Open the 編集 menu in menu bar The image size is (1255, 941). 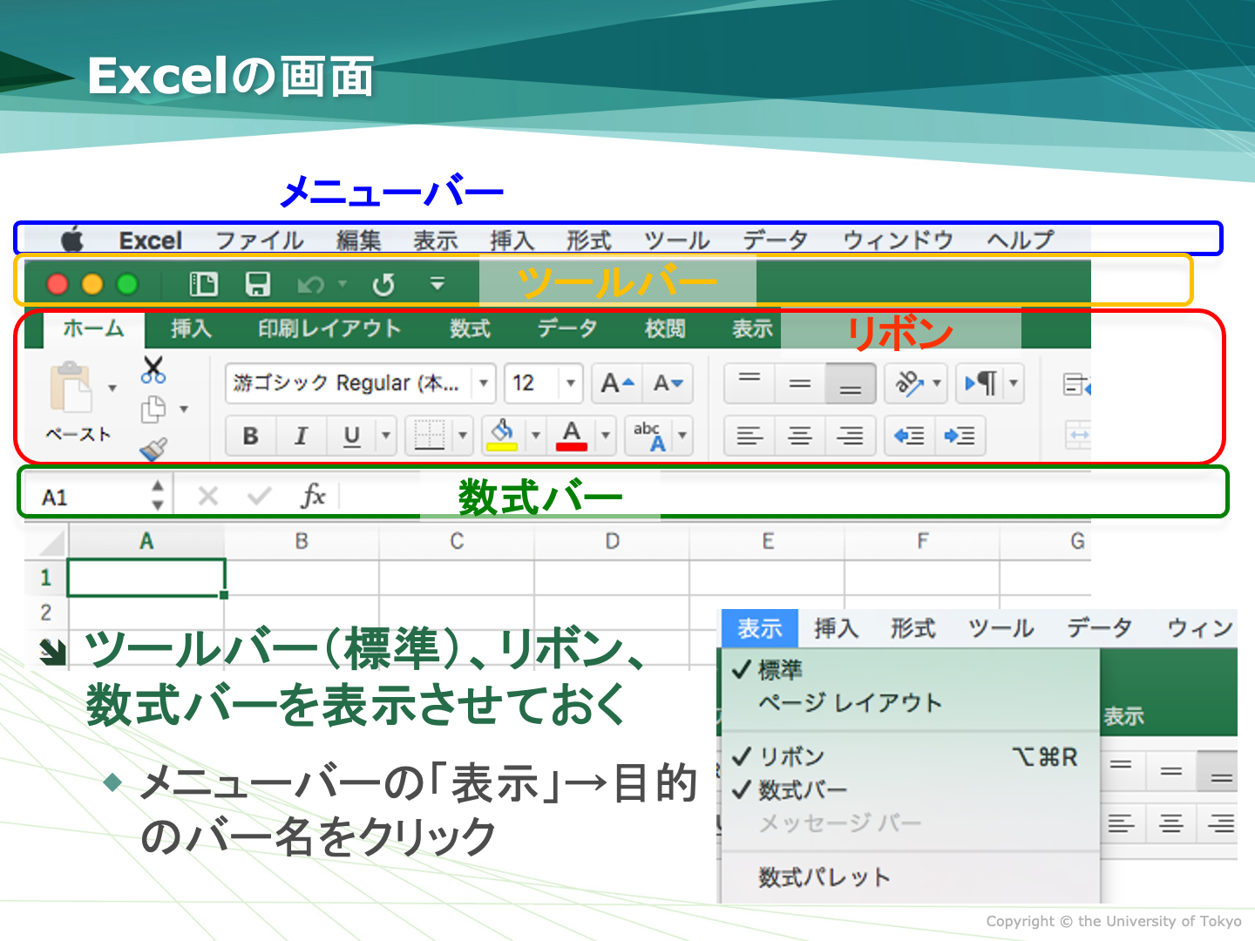coord(359,240)
